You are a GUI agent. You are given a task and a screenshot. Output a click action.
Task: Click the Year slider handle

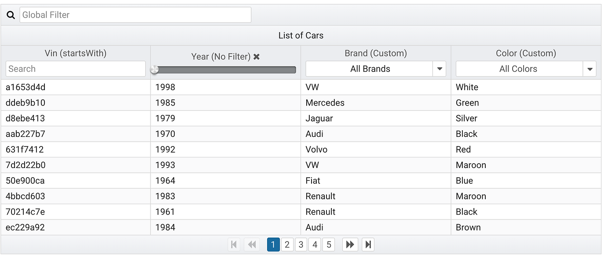[x=154, y=69]
